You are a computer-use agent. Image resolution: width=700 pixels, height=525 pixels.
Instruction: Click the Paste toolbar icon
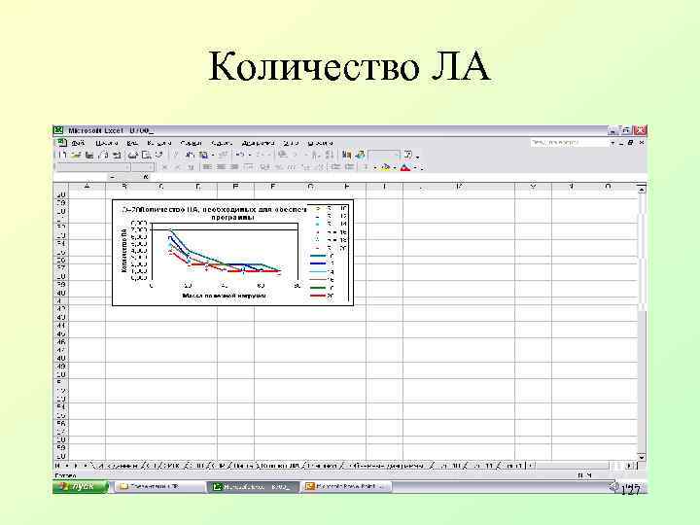(x=203, y=155)
